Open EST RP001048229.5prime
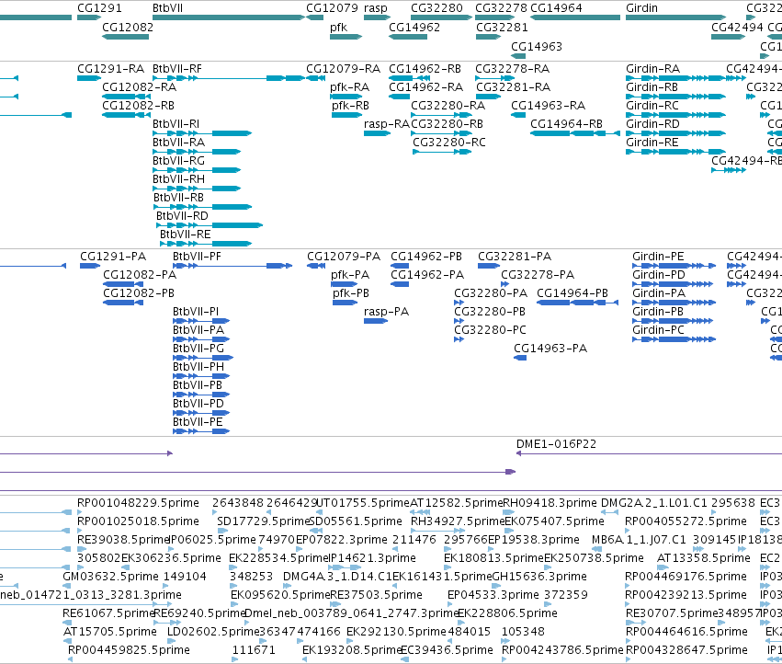Screen dimensions: 782x664 (80, 512)
